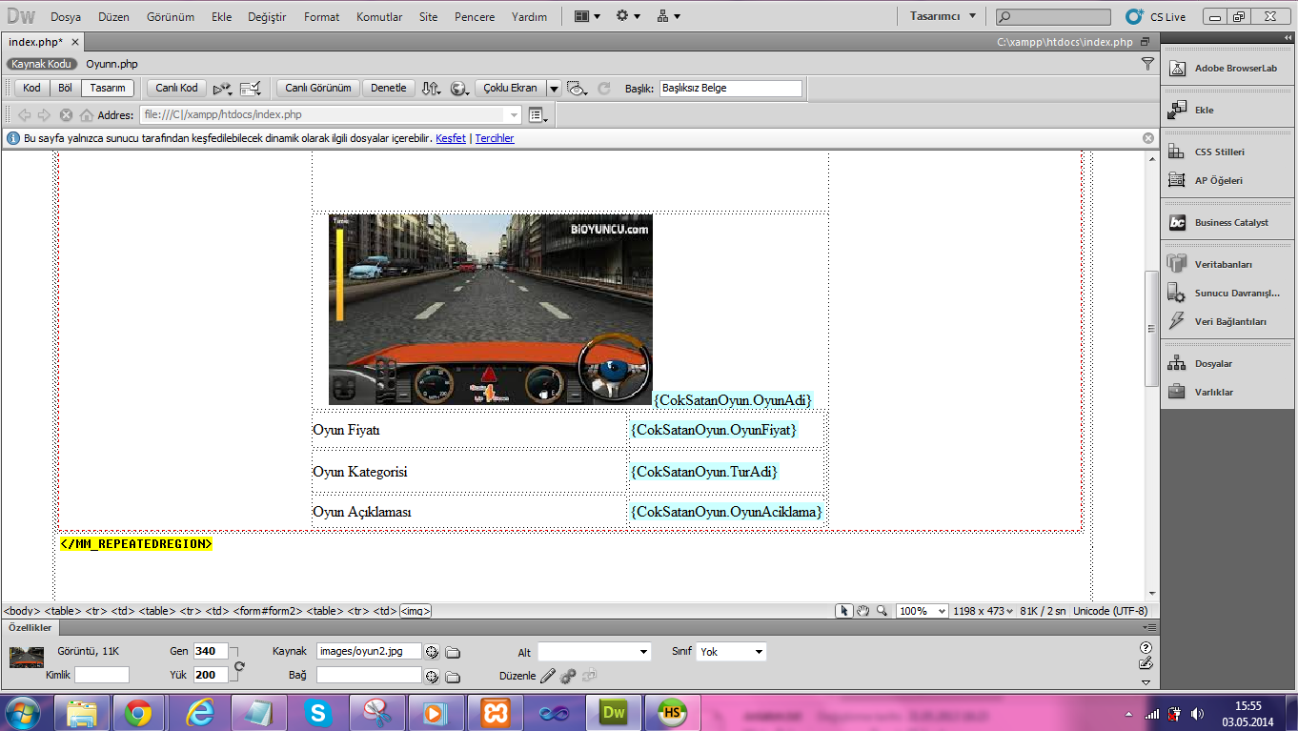1298x731 pixels.
Task: Open the Tasarımcı workspace dropdown
Action: click(x=943, y=16)
